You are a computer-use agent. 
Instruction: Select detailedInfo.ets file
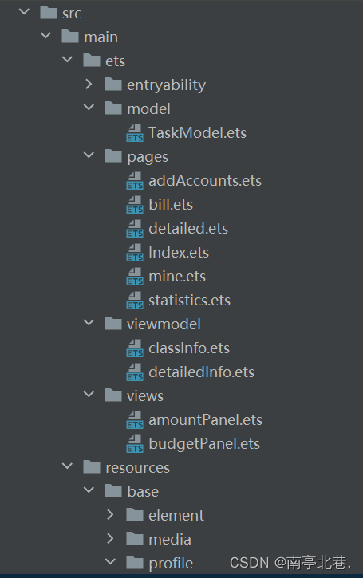[x=201, y=372]
